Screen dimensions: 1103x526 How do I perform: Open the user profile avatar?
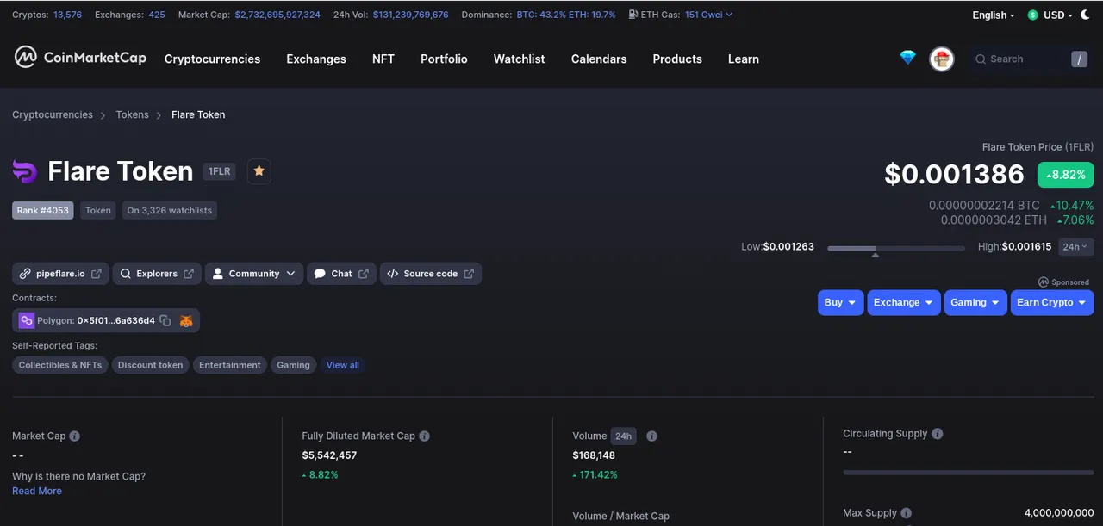[942, 59]
